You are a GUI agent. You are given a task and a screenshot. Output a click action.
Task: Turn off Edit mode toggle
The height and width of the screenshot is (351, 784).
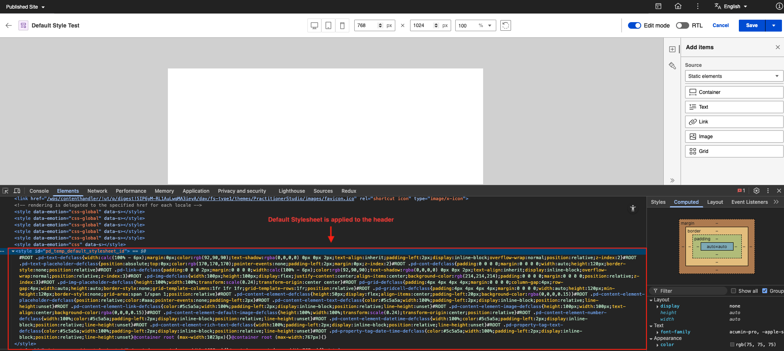[x=635, y=25]
